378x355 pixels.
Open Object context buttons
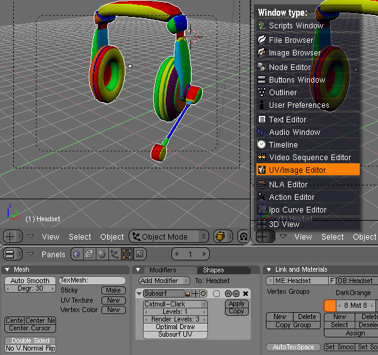pyautogui.click(x=115, y=254)
